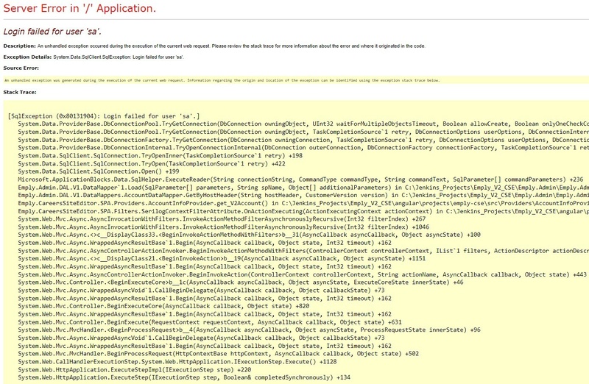Click the '[SqlException (0x80131904)' stack trace line
Image resolution: width=589 pixels, height=384 pixels.
[104, 116]
